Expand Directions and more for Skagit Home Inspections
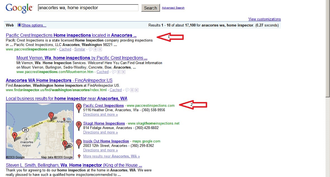The height and width of the screenshot is (177, 330). coord(100,132)
